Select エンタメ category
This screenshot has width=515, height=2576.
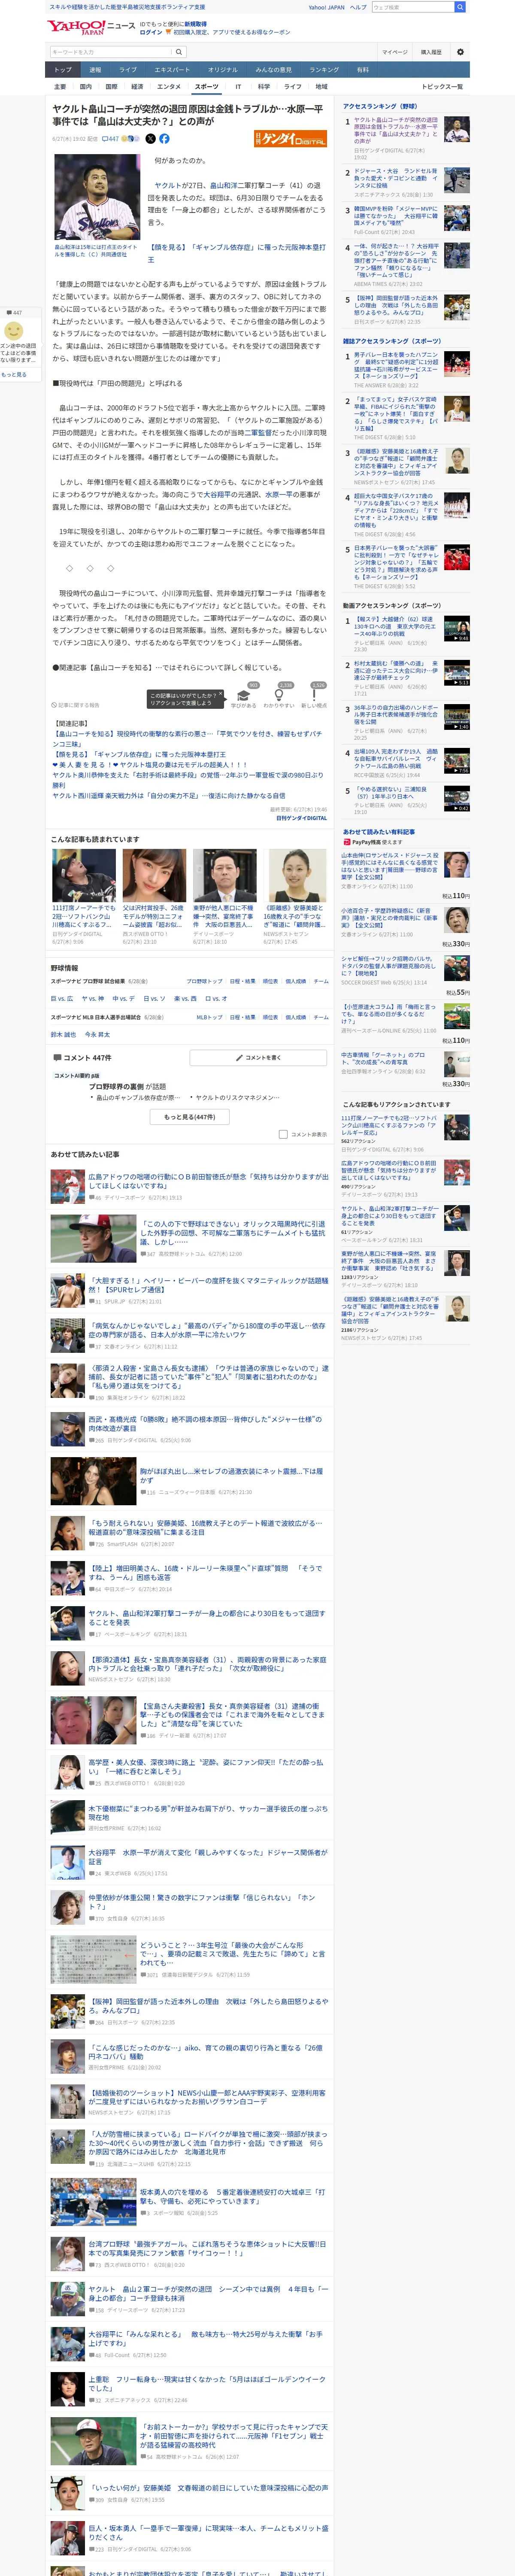(169, 87)
